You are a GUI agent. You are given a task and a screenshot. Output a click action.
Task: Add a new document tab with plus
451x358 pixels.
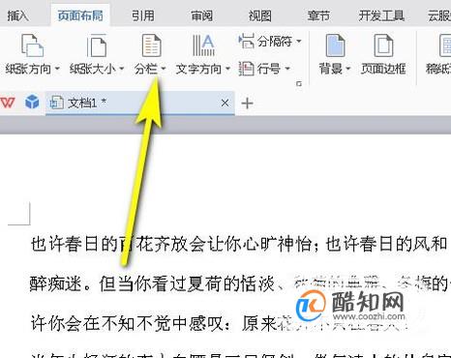pos(247,104)
